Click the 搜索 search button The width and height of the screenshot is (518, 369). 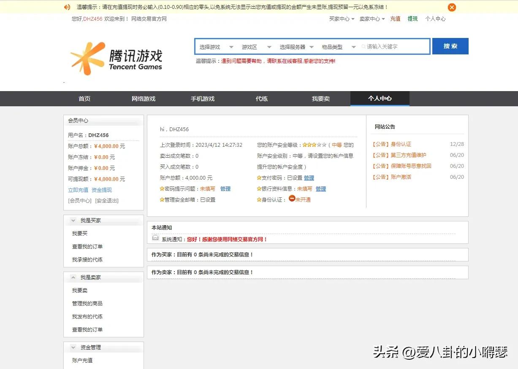(450, 46)
